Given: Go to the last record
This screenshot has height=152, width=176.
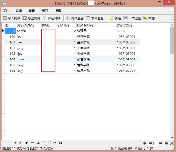Looking at the screenshot, I should (21, 143).
